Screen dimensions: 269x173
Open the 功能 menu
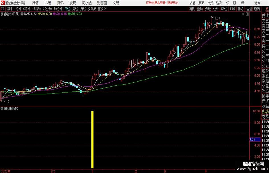[192, 3]
